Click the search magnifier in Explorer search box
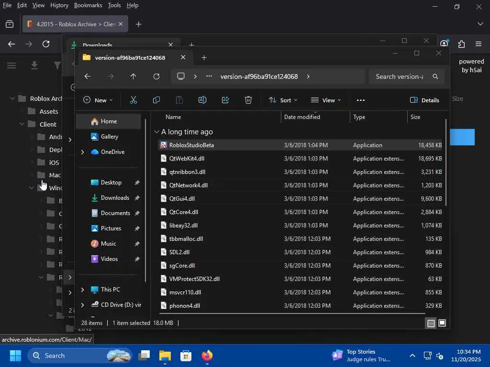Viewport: 490px width, 367px height. tap(435, 76)
